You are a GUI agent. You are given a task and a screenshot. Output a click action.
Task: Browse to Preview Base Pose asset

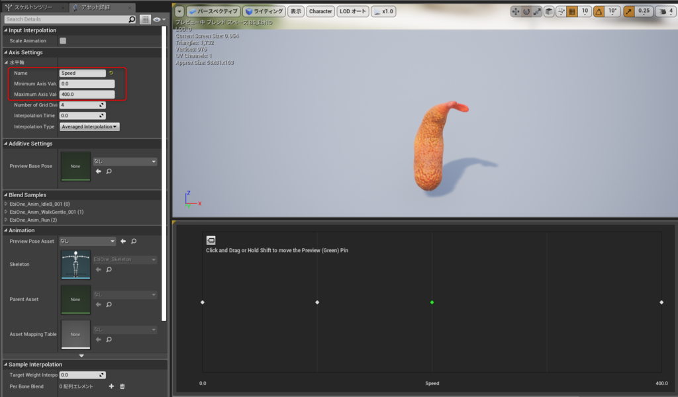[x=109, y=171]
